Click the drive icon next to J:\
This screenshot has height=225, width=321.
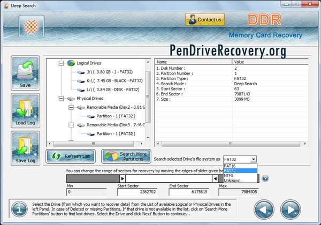pyautogui.click(x=81, y=72)
